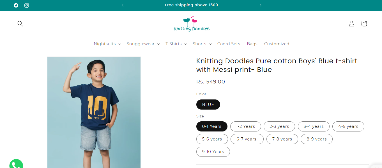Show previous announcement with left arrow
382x168 pixels.
pos(123,5)
